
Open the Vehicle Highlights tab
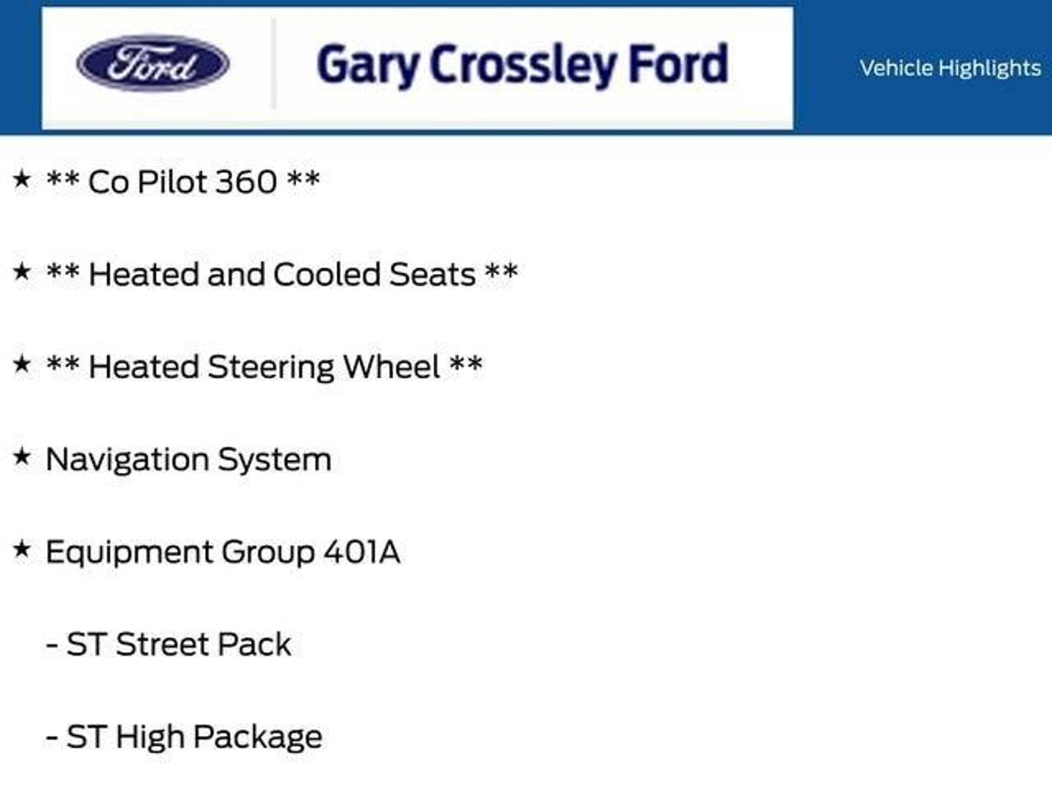click(950, 68)
